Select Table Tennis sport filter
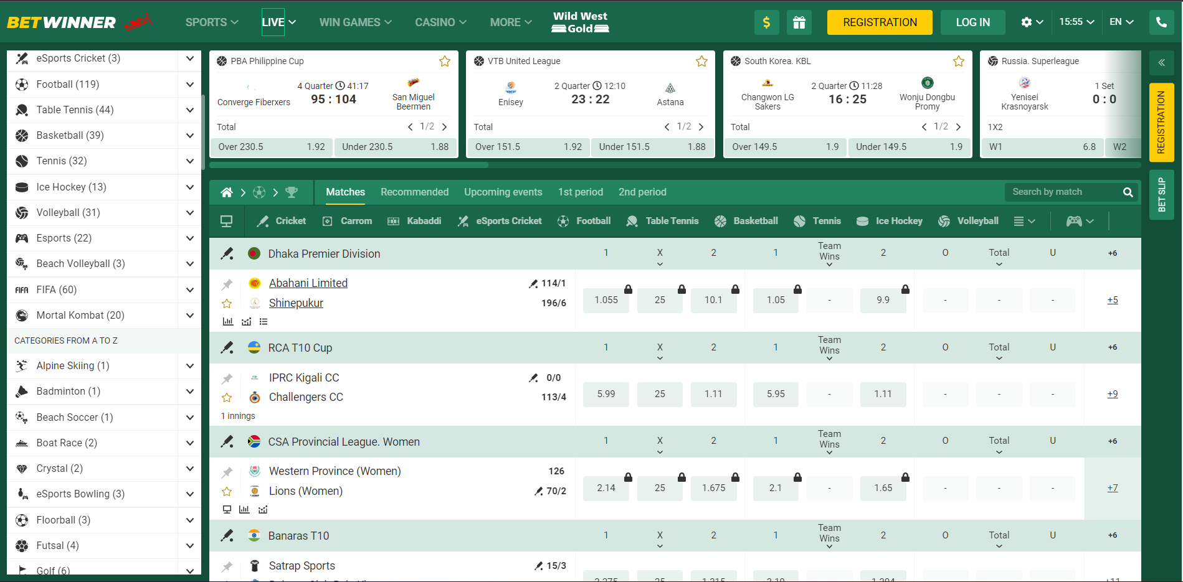Image resolution: width=1183 pixels, height=582 pixels. point(662,221)
